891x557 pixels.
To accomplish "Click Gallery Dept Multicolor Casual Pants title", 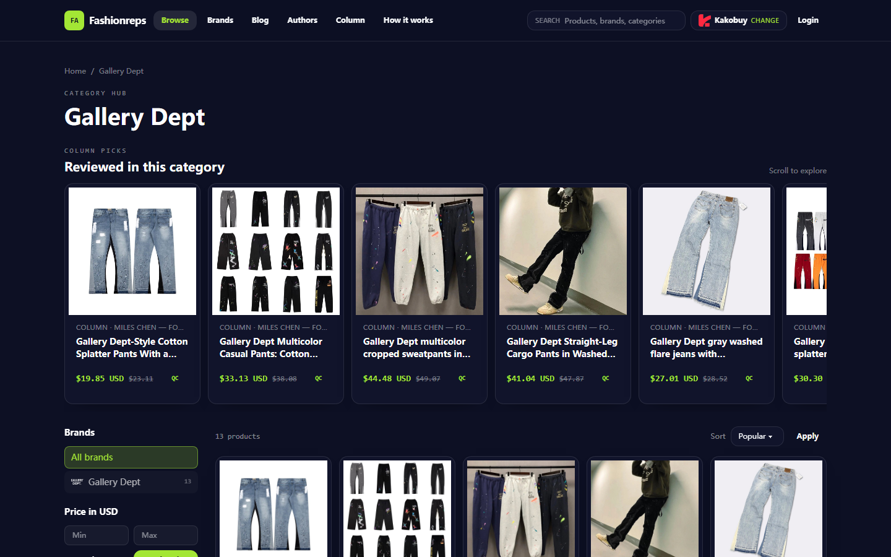I will (x=271, y=348).
